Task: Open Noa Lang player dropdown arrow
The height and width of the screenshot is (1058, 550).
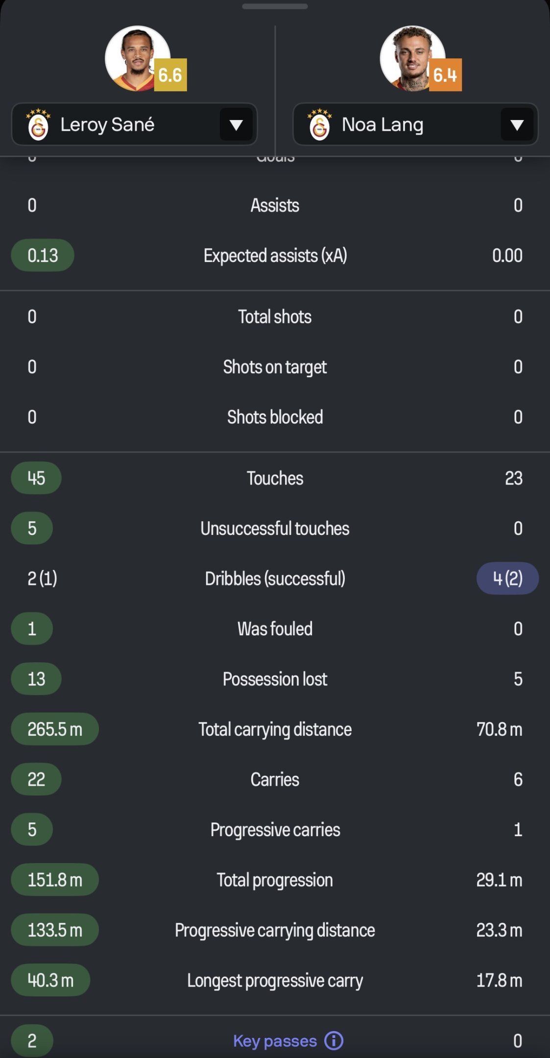Action: pos(517,125)
